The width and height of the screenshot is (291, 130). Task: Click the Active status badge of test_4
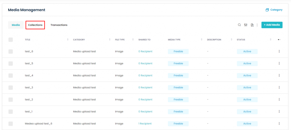click(x=247, y=75)
